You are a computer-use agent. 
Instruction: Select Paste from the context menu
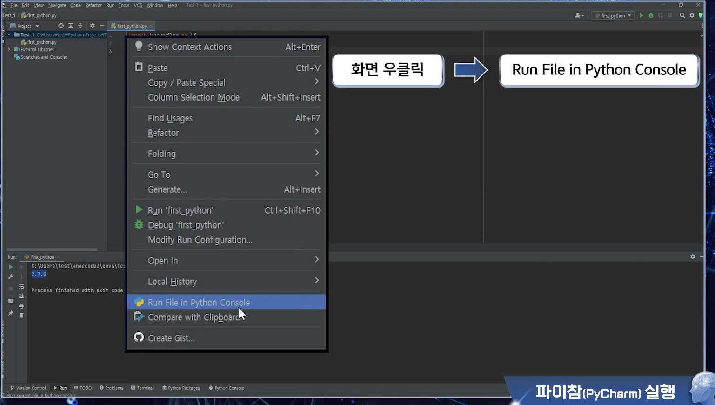(226, 68)
